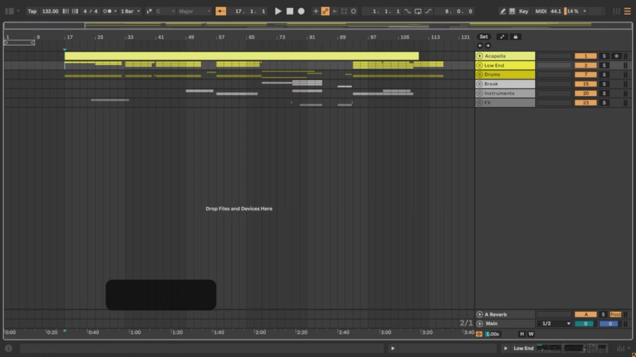636x357 pixels.
Task: Click the Tap tempo button
Action: (x=32, y=11)
